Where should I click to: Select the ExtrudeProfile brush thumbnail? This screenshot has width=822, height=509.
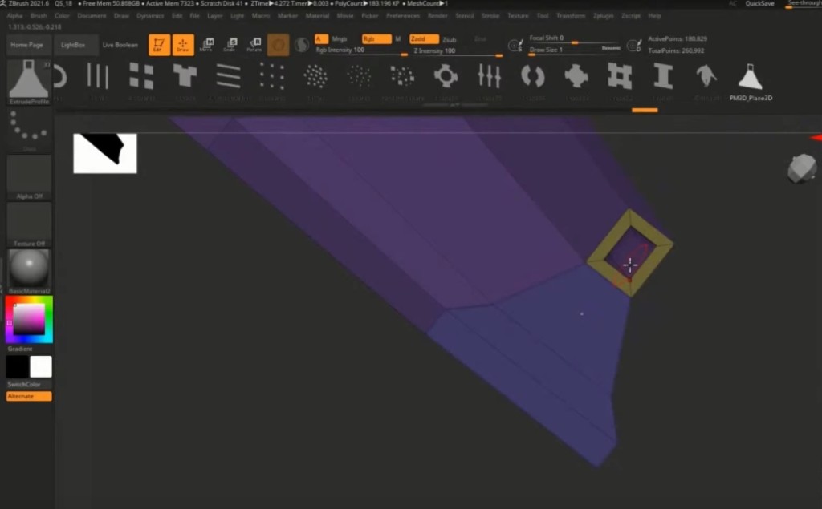click(x=29, y=80)
